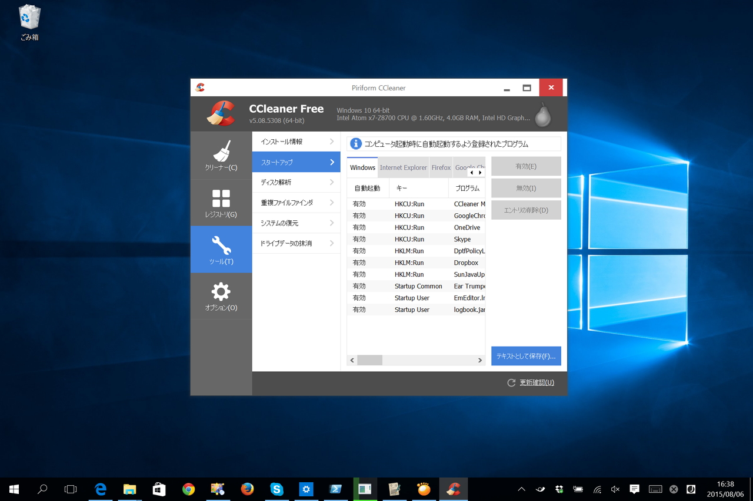Click the CCleaner logo in the header

coord(221,113)
